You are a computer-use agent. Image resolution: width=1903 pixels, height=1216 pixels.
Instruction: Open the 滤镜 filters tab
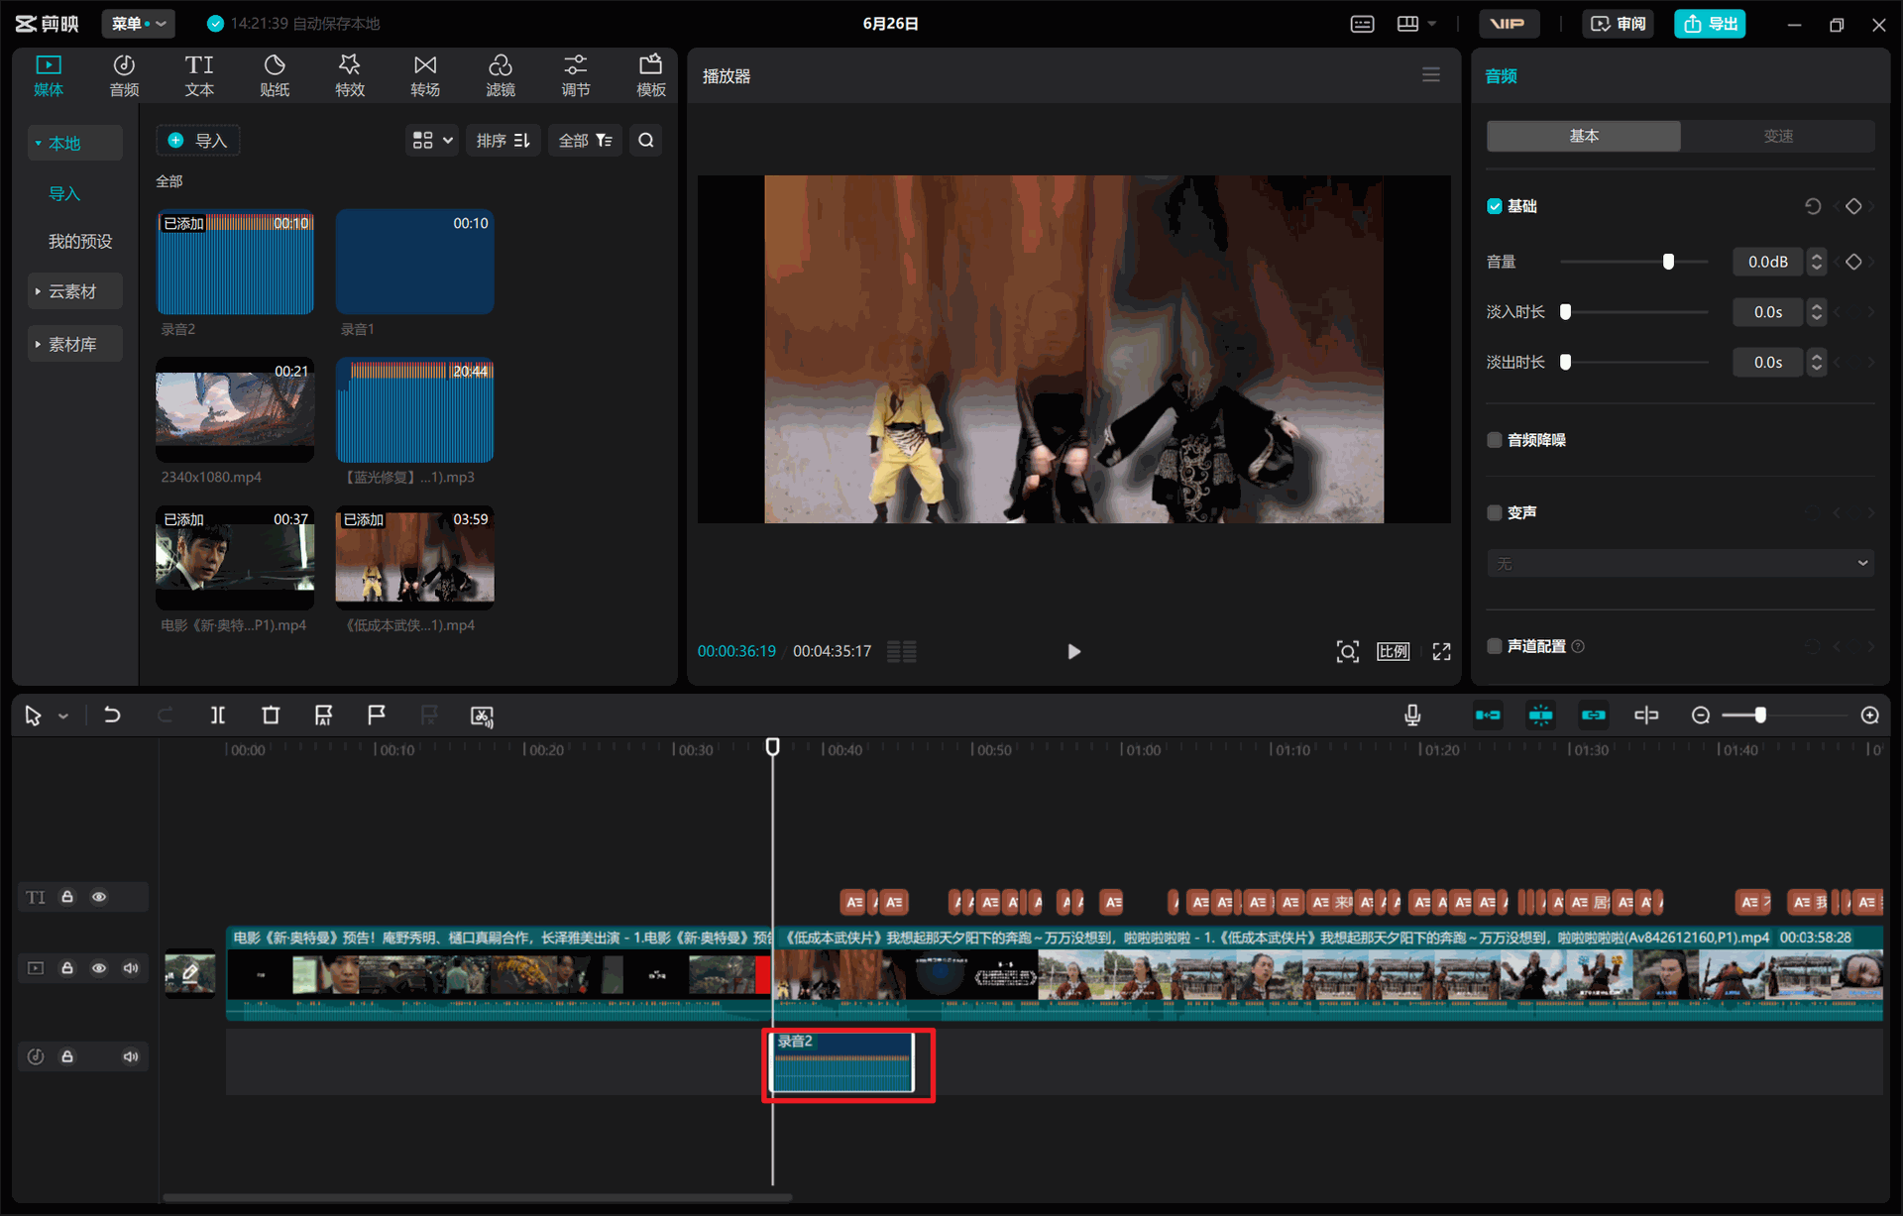coord(501,75)
